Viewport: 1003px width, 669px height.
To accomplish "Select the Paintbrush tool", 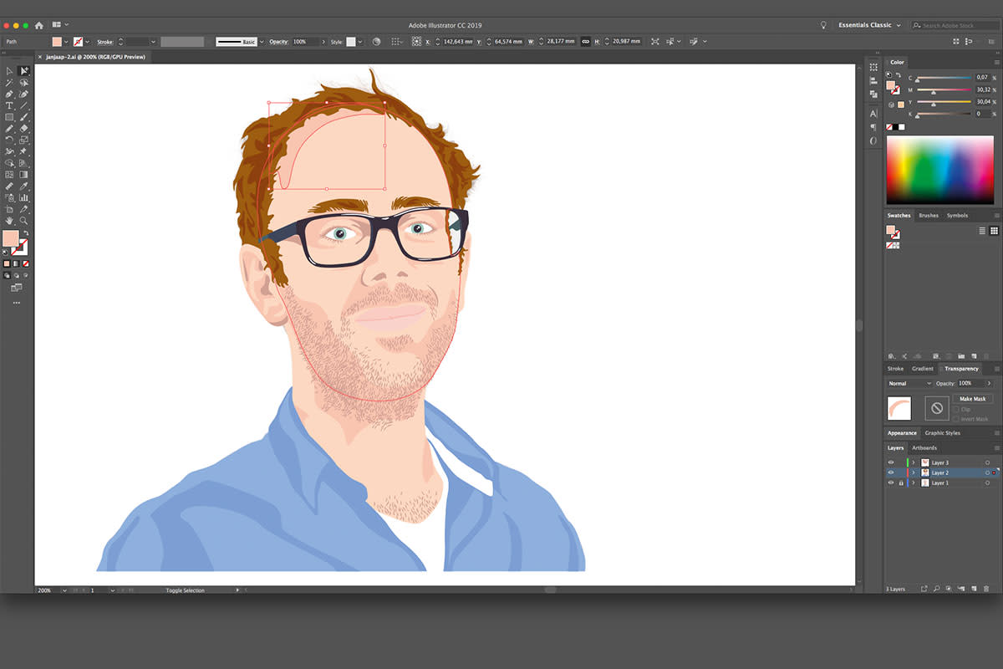I will click(x=24, y=117).
